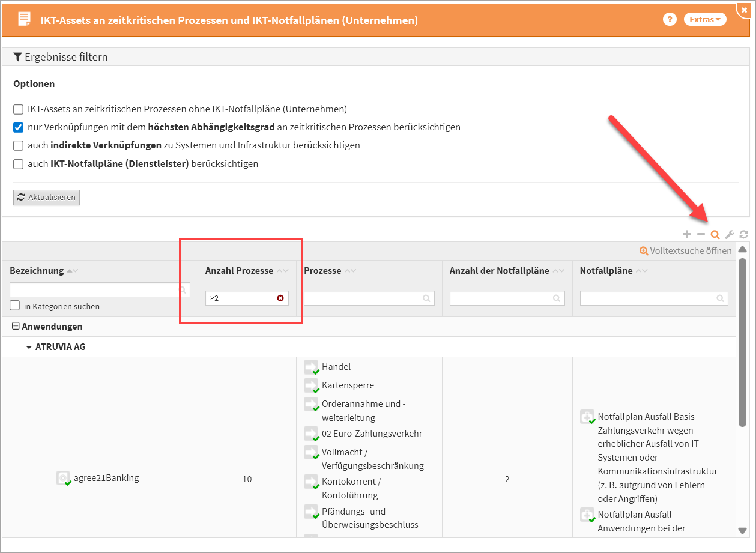Tick the 'in Kategorien suchen' checkbox
Image resolution: width=756 pixels, height=553 pixels.
(x=15, y=306)
